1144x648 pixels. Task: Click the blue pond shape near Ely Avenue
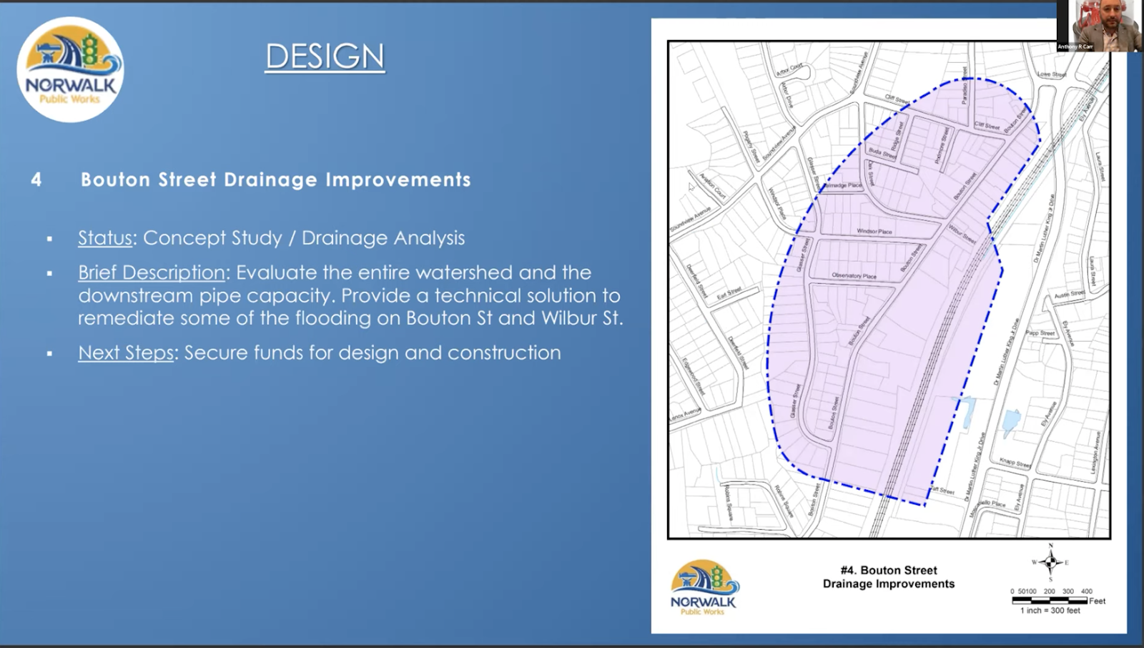tap(1010, 423)
